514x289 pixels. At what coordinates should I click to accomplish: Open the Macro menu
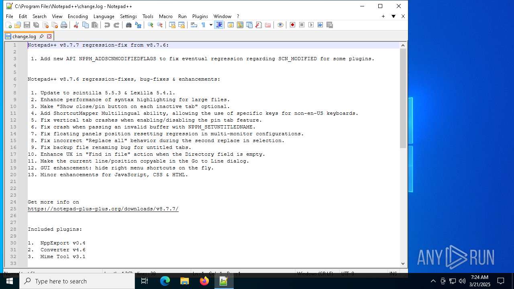(165, 16)
